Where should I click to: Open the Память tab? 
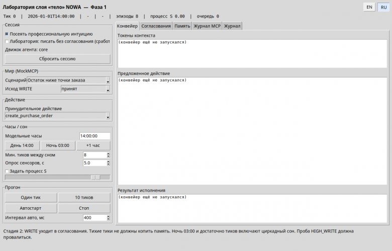[182, 26]
